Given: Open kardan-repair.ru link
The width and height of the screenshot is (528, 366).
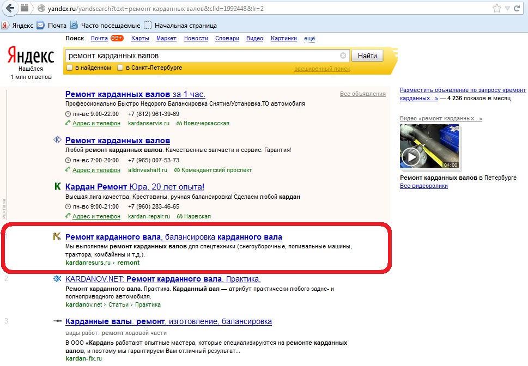Looking at the screenshot, I should click(149, 217).
